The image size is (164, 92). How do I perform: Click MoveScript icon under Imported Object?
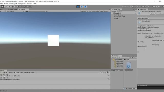139,22
